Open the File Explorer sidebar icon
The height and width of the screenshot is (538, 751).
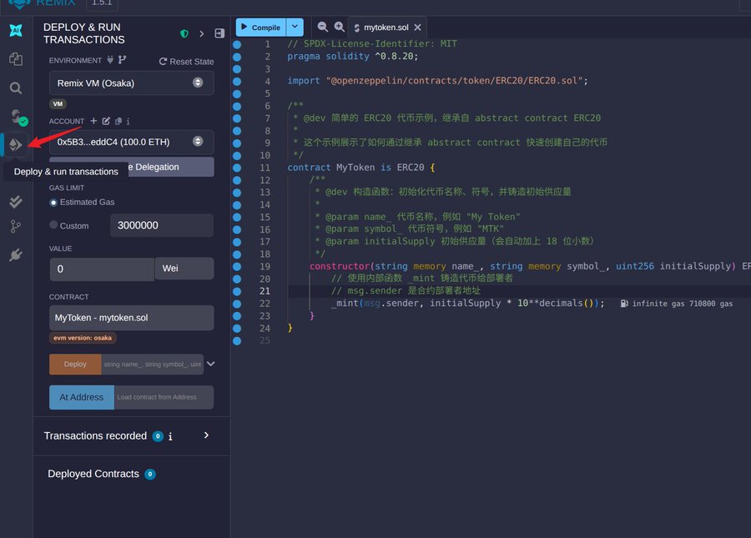point(16,59)
